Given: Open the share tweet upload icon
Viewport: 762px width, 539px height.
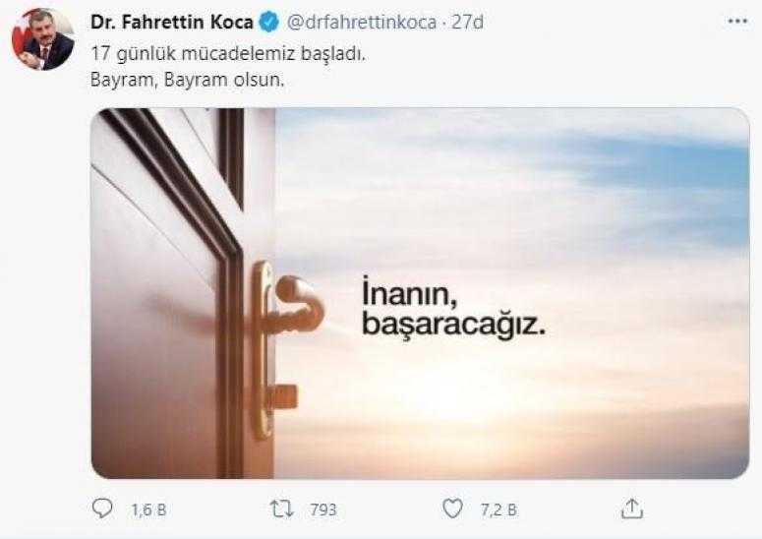Looking at the screenshot, I should pos(632,509).
